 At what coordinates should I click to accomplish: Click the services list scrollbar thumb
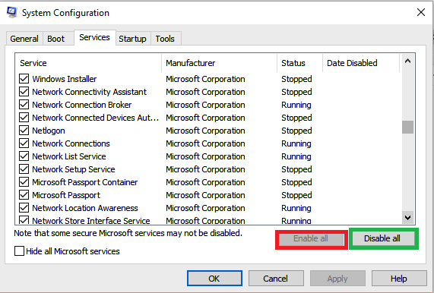tap(407, 128)
